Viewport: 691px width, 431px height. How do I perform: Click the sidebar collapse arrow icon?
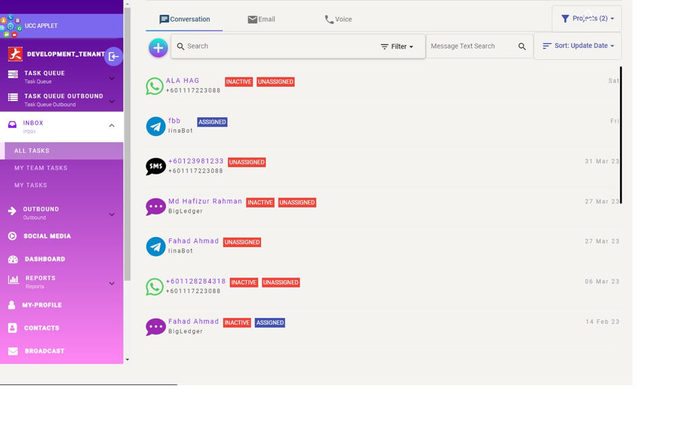pyautogui.click(x=113, y=57)
